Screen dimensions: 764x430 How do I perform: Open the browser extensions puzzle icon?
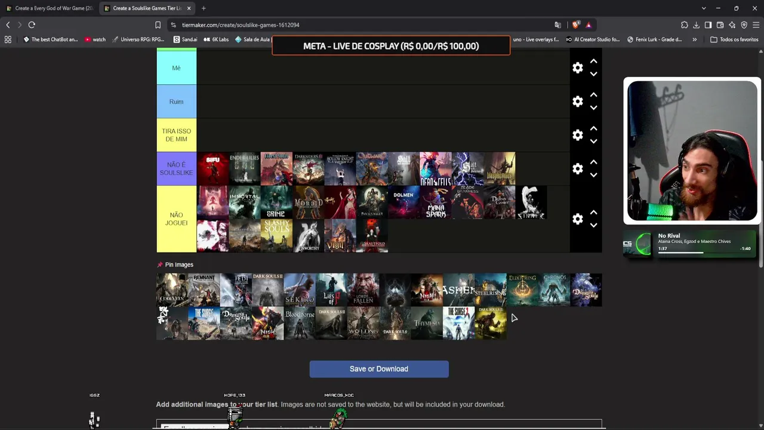pos(684,25)
